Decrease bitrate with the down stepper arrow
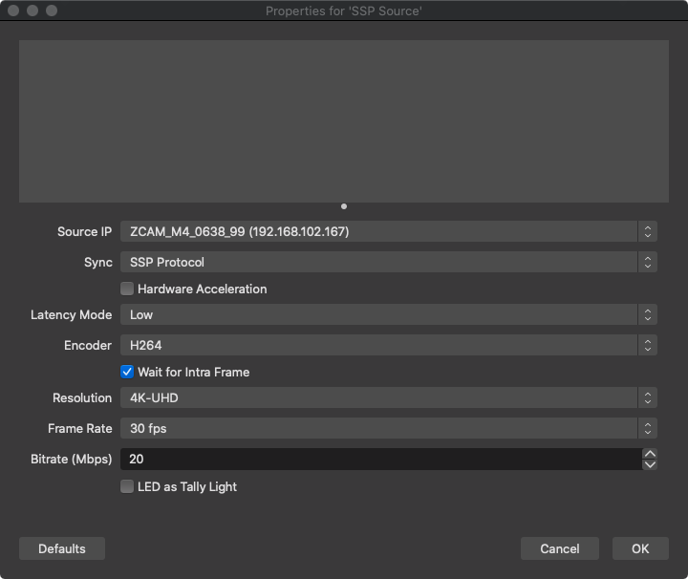688x579 pixels. point(650,464)
